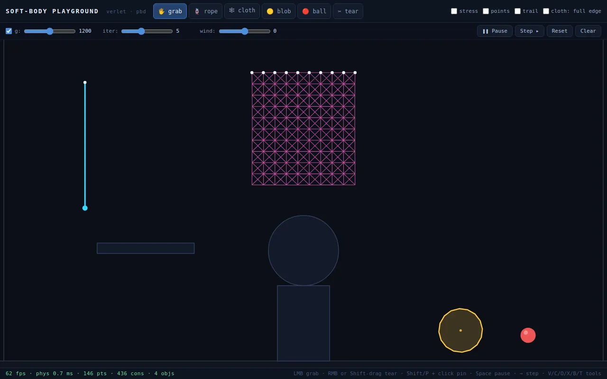
Task: Click the iteration count value 5
Action: 178,31
